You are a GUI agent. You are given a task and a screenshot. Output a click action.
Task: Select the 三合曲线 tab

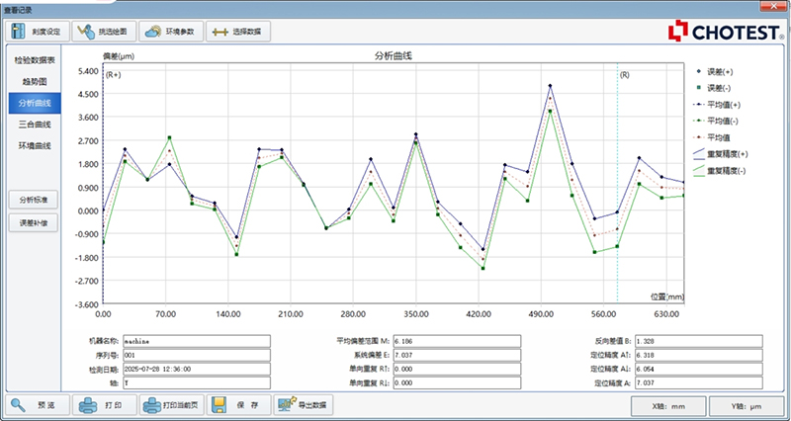(x=35, y=124)
